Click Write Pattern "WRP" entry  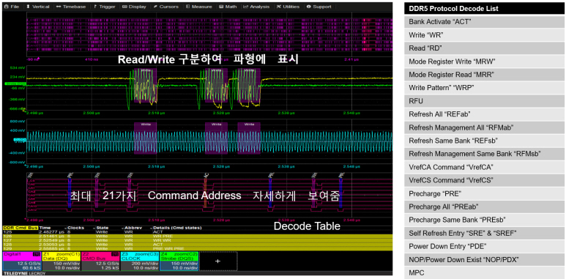[x=485, y=88]
